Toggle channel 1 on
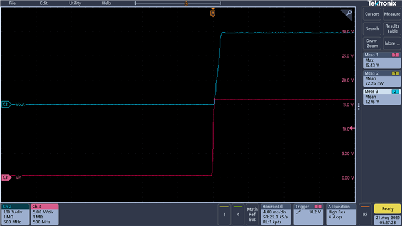This screenshot has height=226, width=402. click(224, 214)
